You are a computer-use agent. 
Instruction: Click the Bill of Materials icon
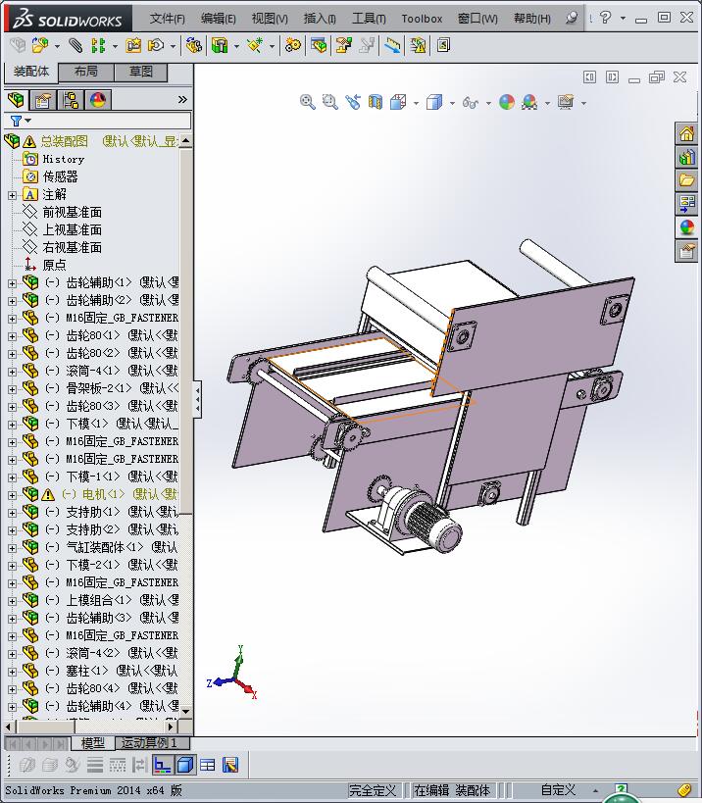click(319, 45)
